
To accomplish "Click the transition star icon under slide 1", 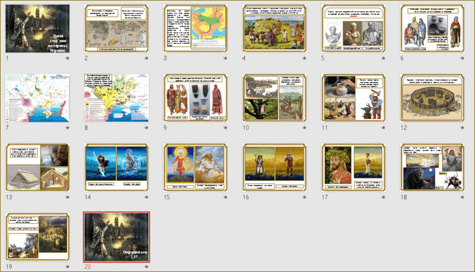I will (68, 58).
